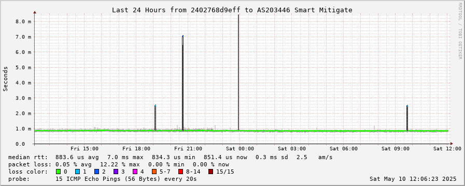Click the red 8-14 loss swatch
This screenshot has width=465, height=186.
(180, 172)
